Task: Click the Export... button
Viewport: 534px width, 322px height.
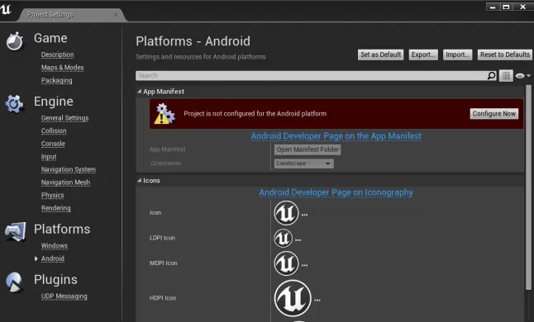Action: (423, 54)
